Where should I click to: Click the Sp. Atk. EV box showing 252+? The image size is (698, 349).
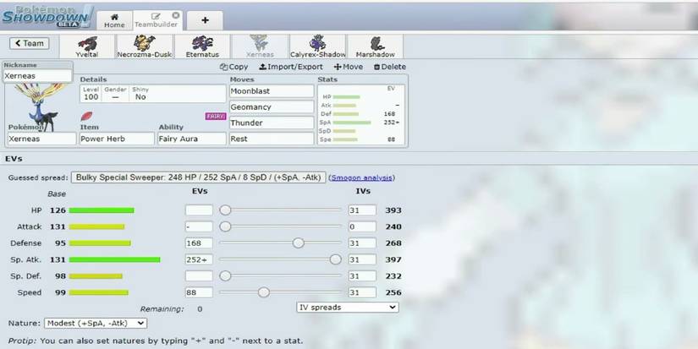click(199, 259)
